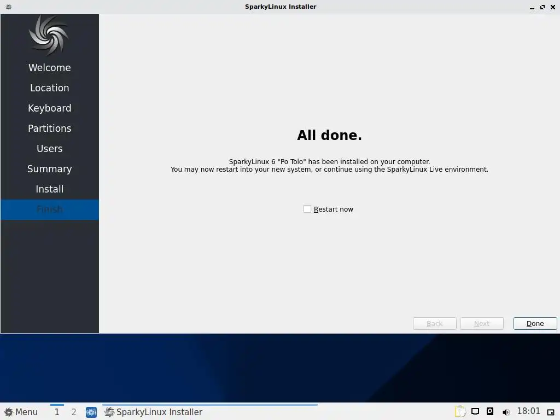560x420 pixels.
Task: Click the greyed-out Next button
Action: [x=481, y=324]
